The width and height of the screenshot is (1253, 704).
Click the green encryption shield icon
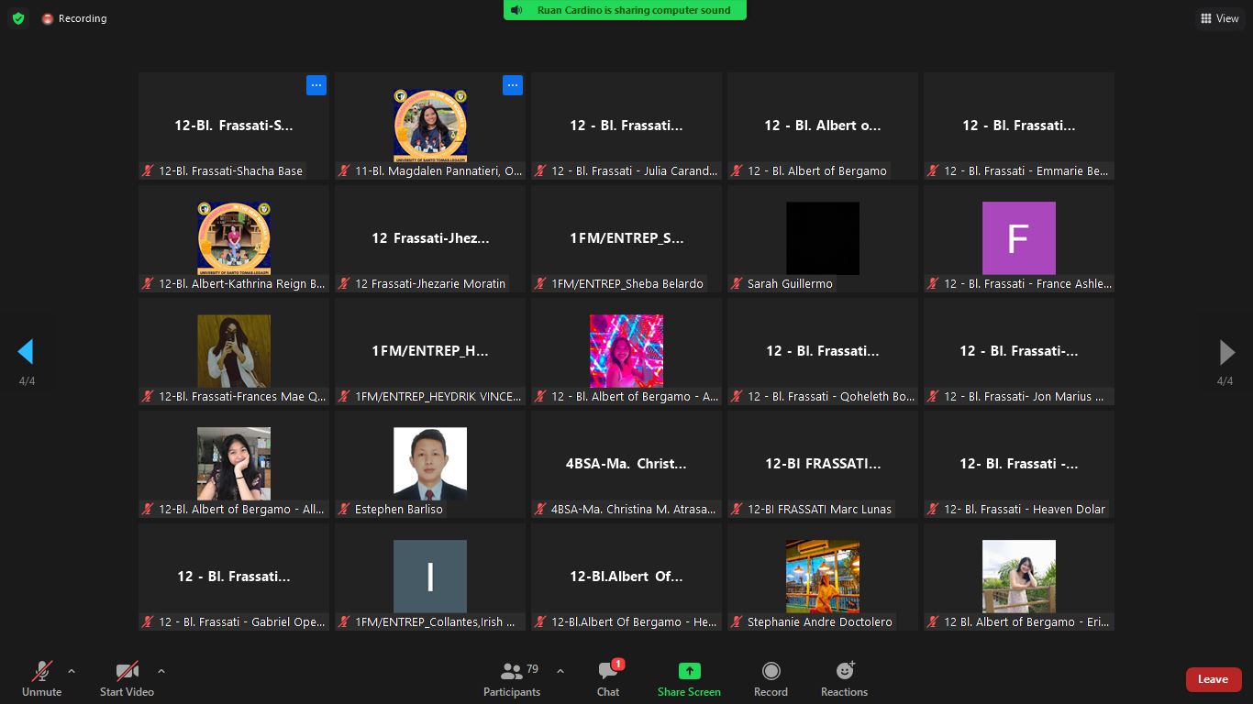[x=18, y=18]
